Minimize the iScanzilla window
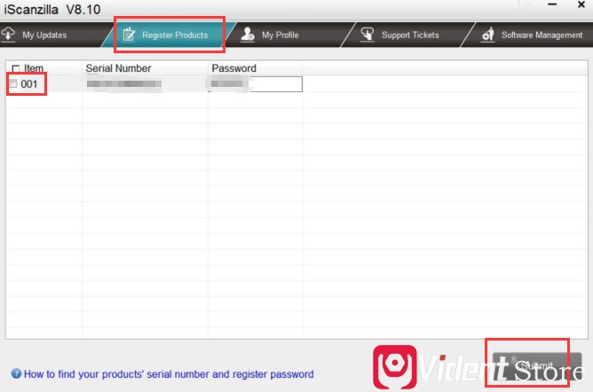 (x=552, y=4)
